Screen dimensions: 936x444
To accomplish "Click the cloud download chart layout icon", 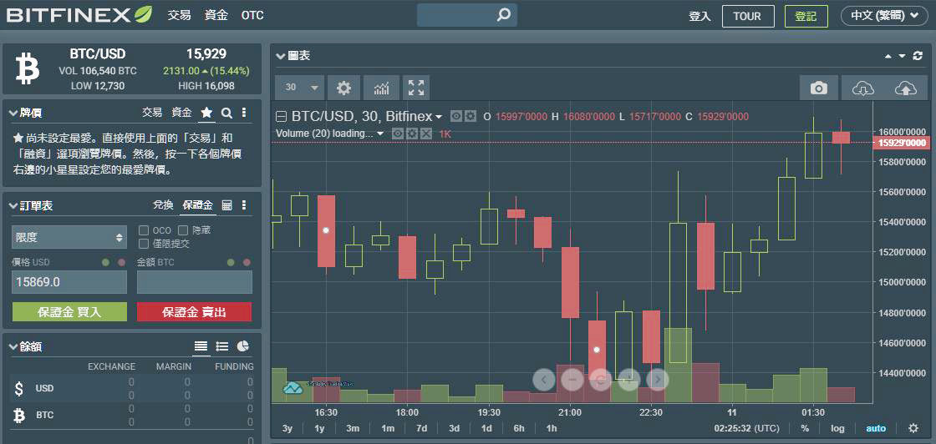I will pyautogui.click(x=863, y=88).
